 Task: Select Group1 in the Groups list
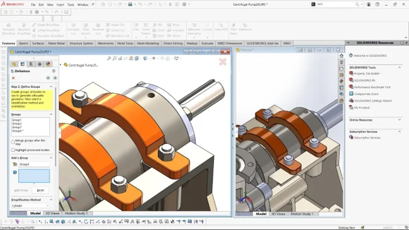(x=16, y=120)
